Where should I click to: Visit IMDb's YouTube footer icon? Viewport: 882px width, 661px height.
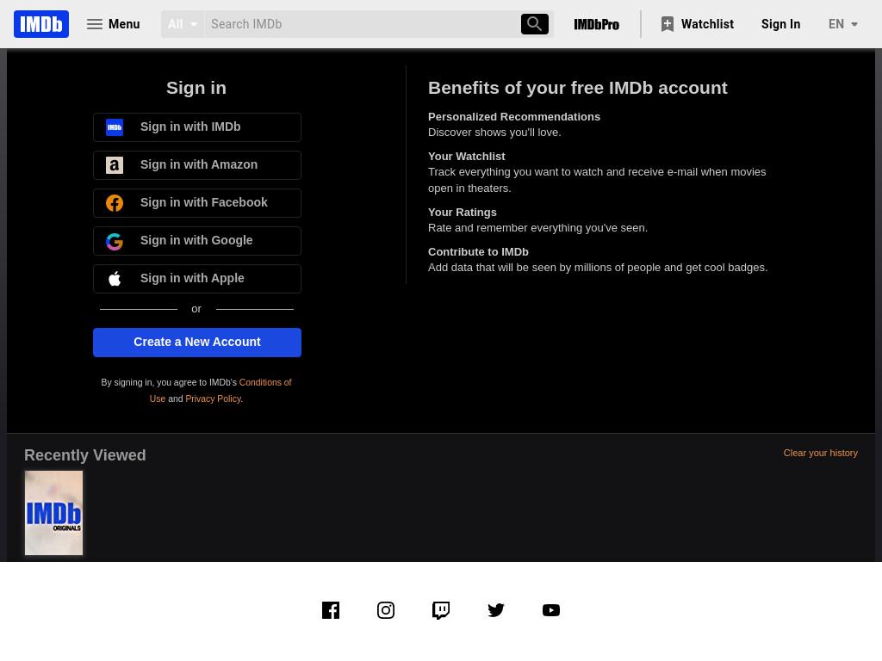pyautogui.click(x=551, y=610)
